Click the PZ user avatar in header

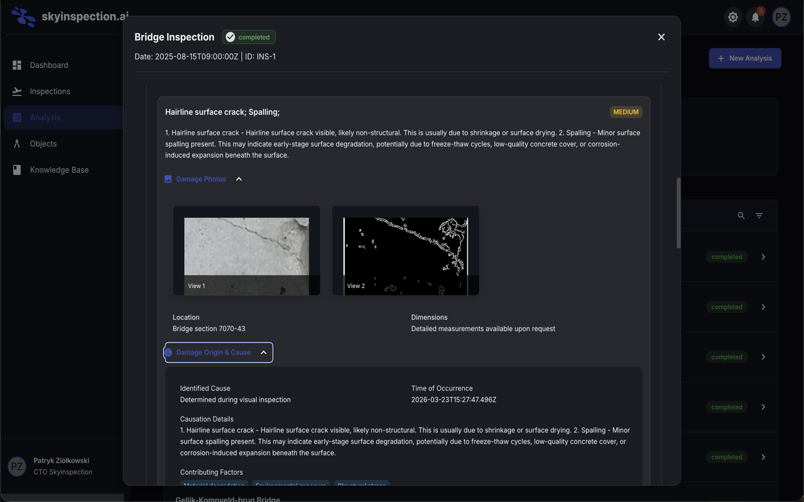point(781,17)
